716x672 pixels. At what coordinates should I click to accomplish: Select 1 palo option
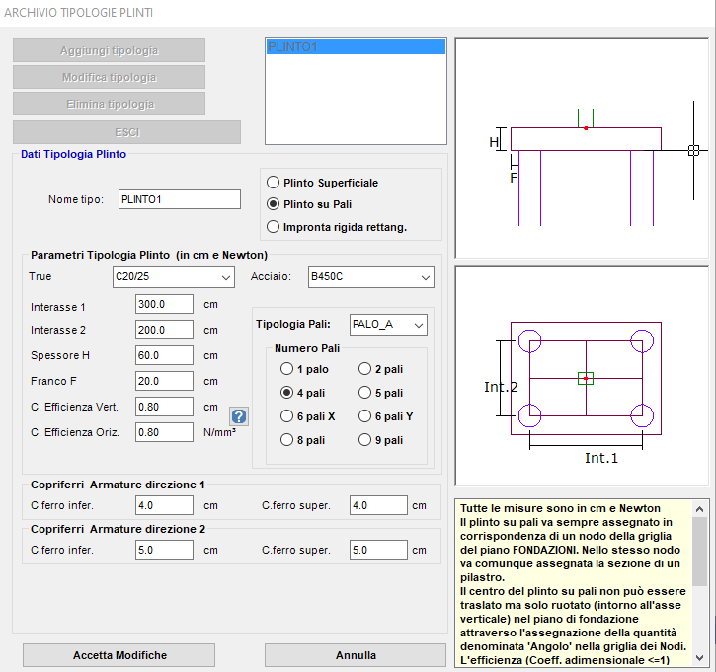[286, 369]
